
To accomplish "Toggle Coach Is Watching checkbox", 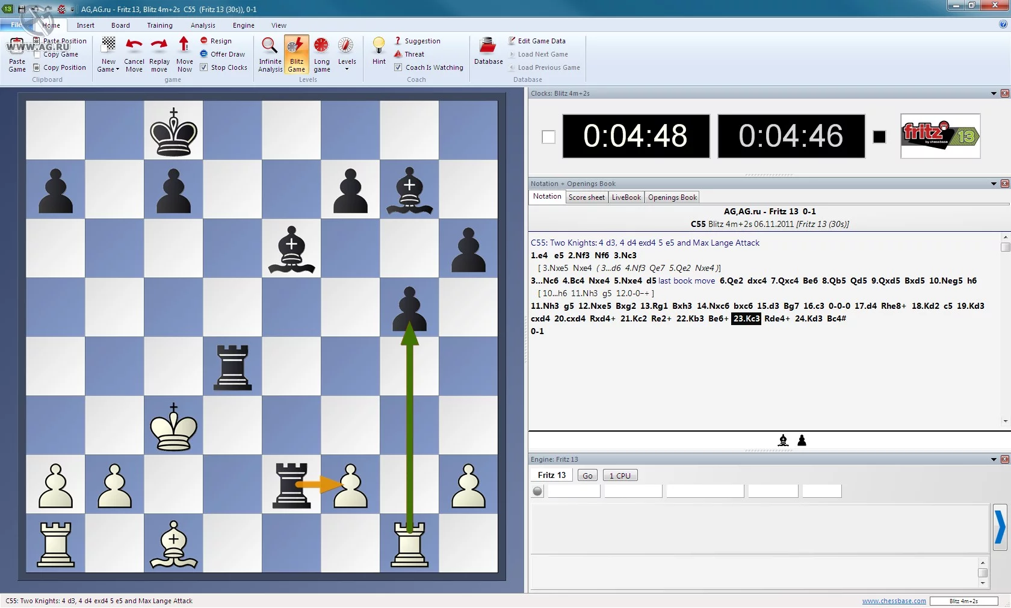I will (x=398, y=67).
